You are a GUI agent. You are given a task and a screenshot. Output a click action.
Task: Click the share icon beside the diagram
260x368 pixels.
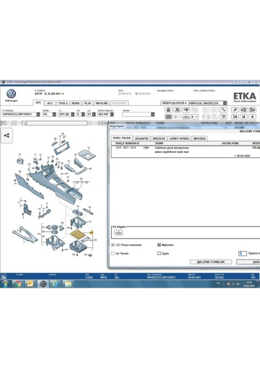[7, 136]
